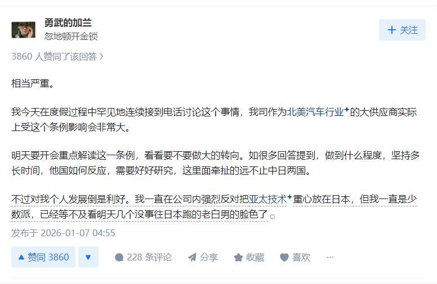This screenshot has height=284, width=437.
Task: Click the 分享 share icon
Action: pos(192,257)
